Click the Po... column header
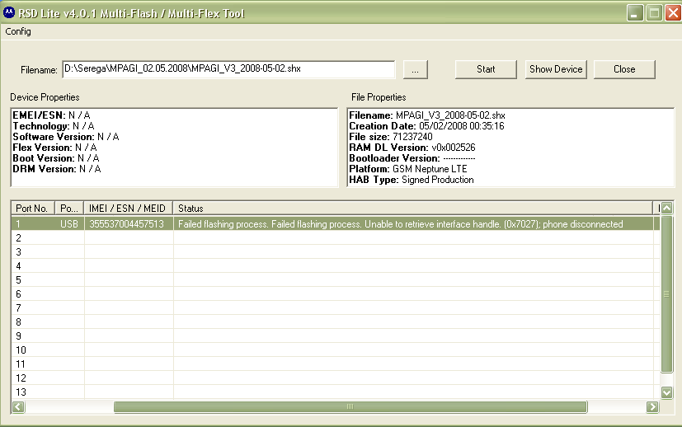The height and width of the screenshot is (427, 682). (x=69, y=209)
